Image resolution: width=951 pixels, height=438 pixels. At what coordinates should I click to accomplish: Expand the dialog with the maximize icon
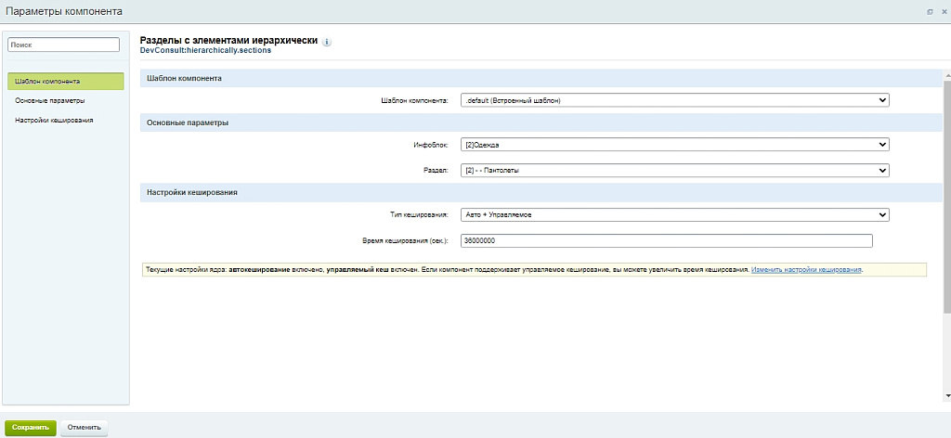point(930,11)
